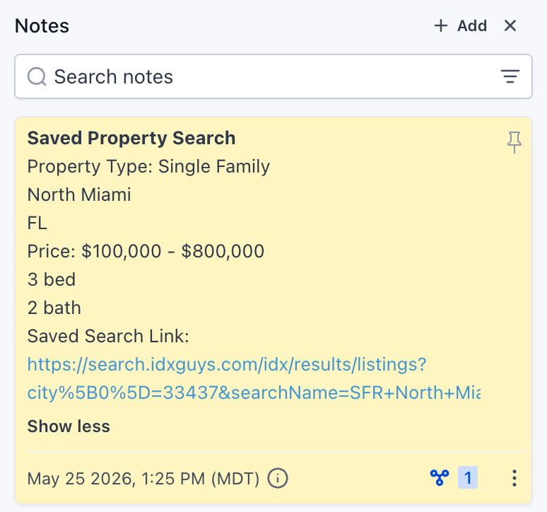Click the link's second line starting city%5B0%5D
Viewport: 547px width, 512px height.
(x=254, y=392)
